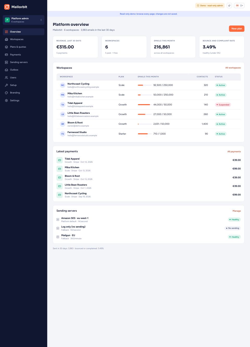Click the Mailorbit logo icon

7,7
